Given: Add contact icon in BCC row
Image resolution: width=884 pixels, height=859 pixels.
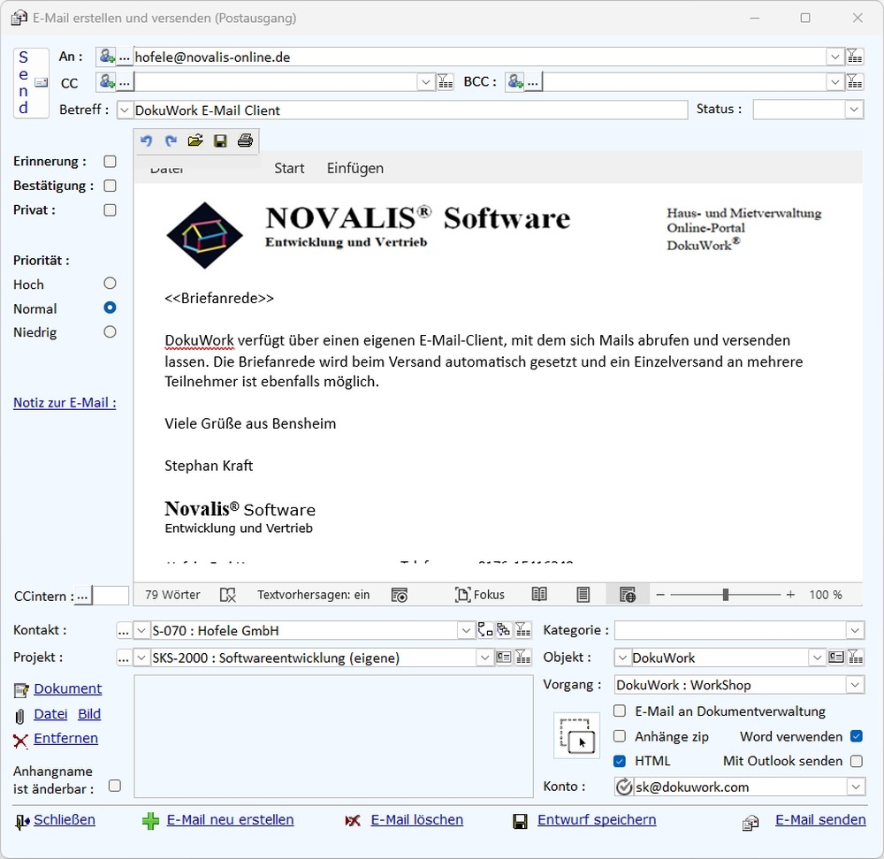Looking at the screenshot, I should (x=515, y=82).
